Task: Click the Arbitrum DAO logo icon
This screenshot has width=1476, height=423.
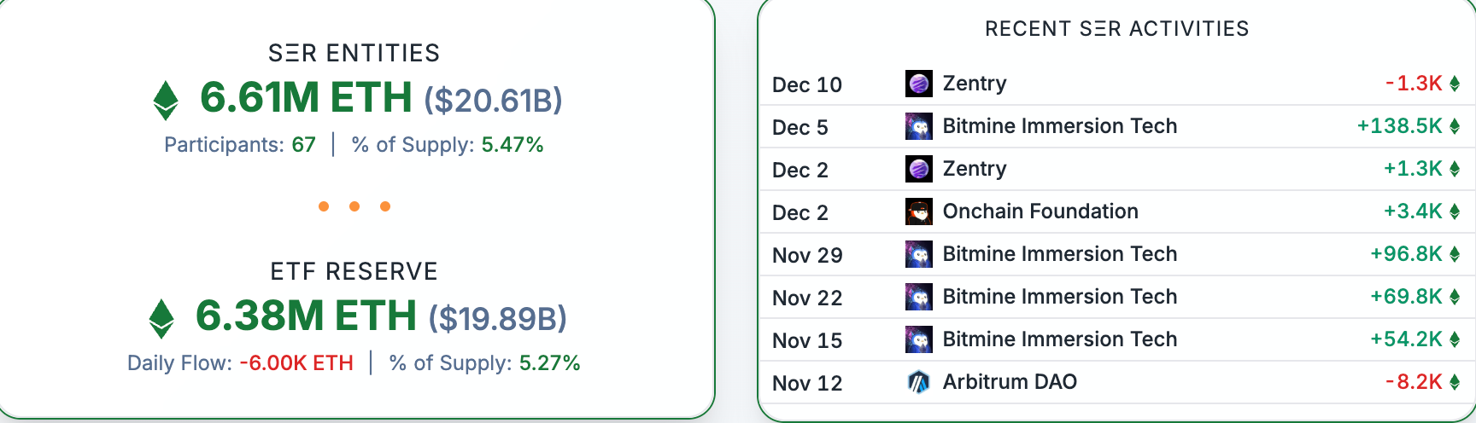Action: (919, 382)
